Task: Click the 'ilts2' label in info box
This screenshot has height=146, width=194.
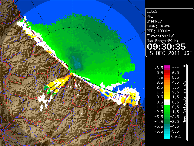Action: (152, 12)
